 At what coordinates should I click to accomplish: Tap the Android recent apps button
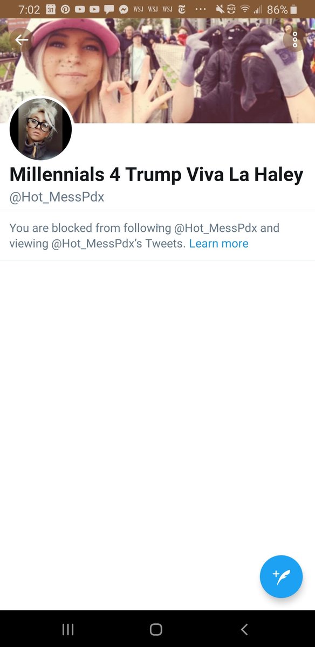point(67,629)
